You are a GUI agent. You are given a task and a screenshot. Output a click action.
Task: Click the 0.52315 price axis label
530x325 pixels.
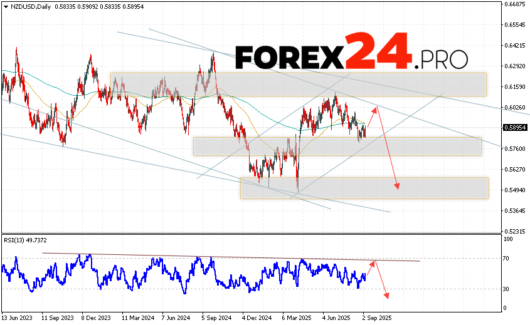(x=515, y=231)
